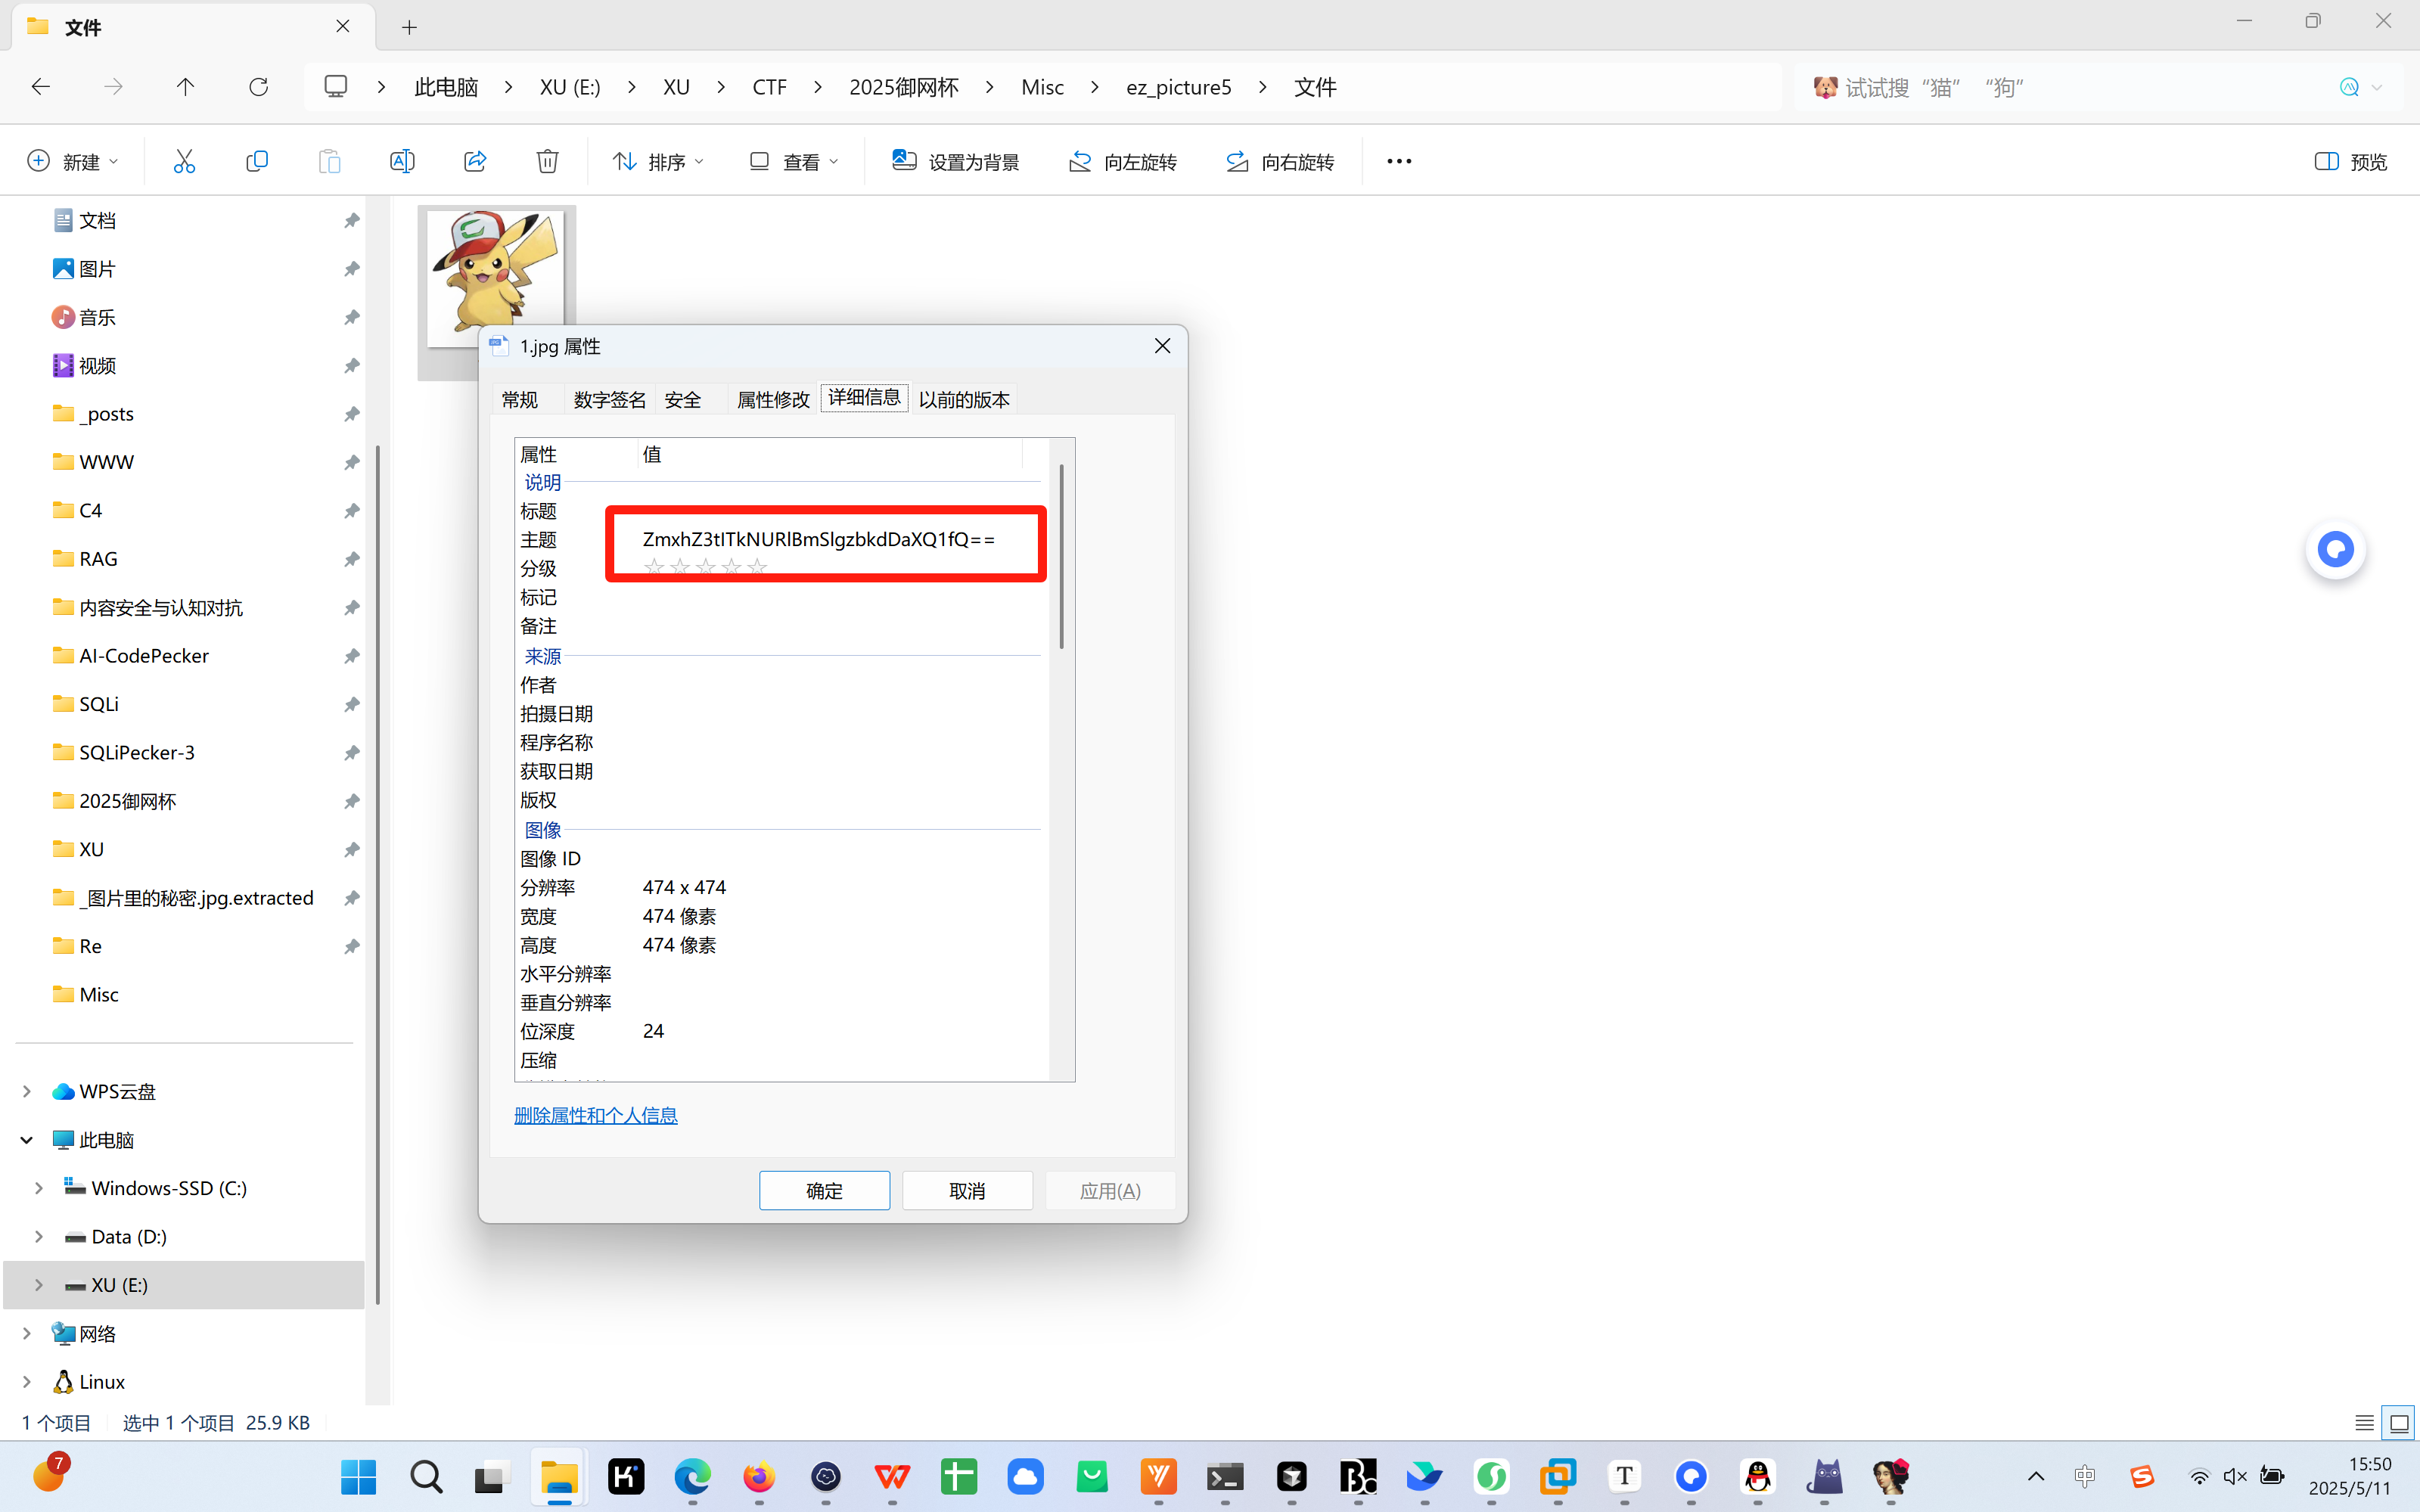Expand Linux in navigation tree
2420x1512 pixels.
27,1381
